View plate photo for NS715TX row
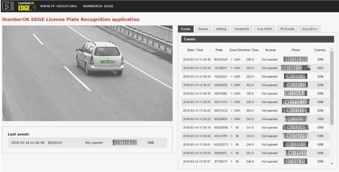The width and height of the screenshot is (339, 172). [x=295, y=102]
